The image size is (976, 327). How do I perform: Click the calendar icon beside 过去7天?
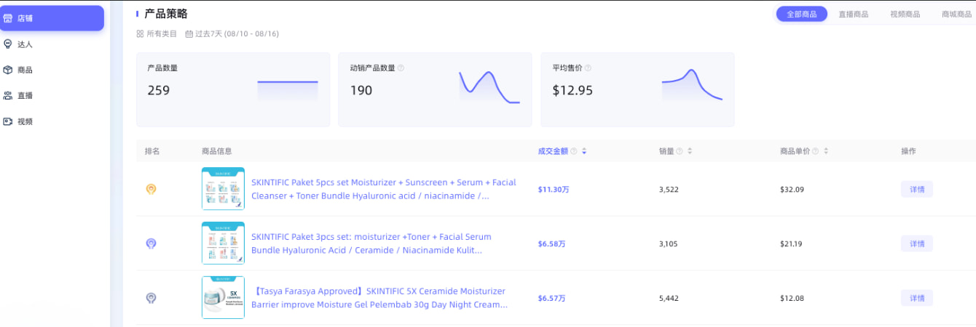point(189,33)
